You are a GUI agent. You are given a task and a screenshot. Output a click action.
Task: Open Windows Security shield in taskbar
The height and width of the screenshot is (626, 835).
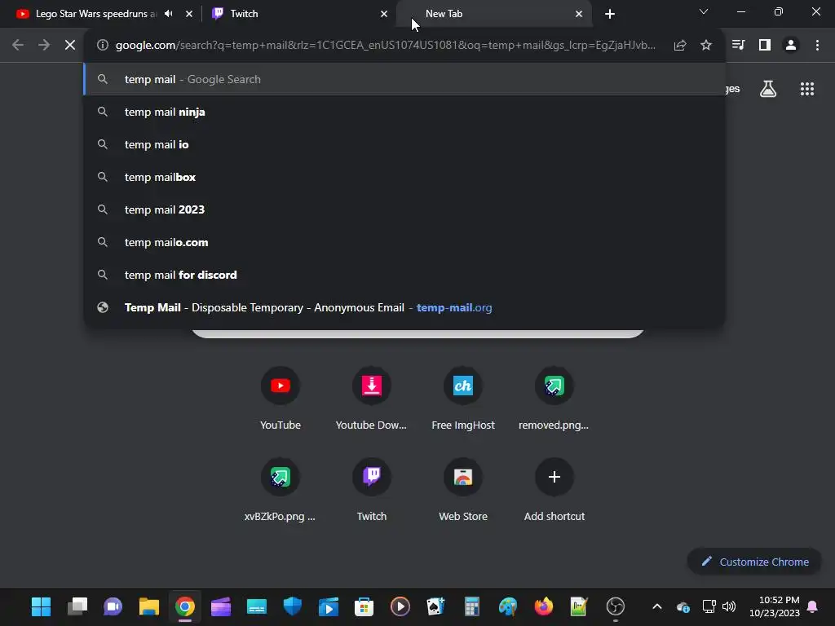[x=293, y=606]
